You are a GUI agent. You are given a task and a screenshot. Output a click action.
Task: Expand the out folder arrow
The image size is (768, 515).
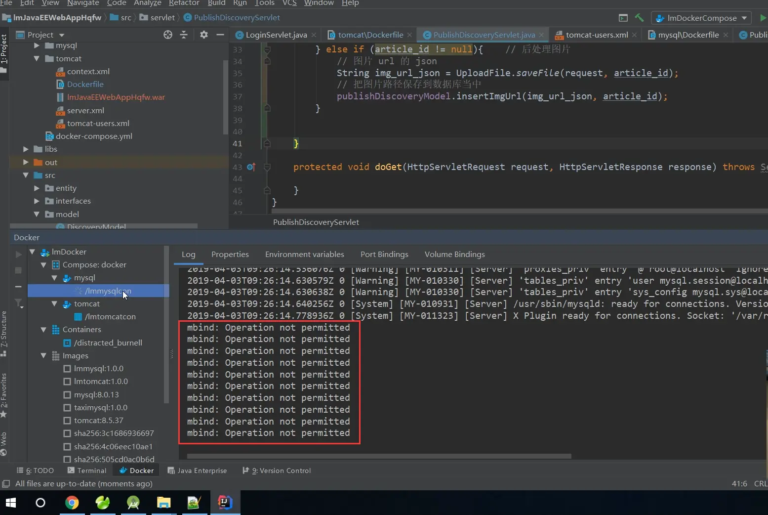pyautogui.click(x=26, y=162)
